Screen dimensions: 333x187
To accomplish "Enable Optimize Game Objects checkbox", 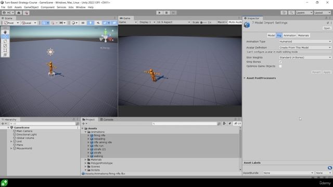I will click(x=280, y=66).
